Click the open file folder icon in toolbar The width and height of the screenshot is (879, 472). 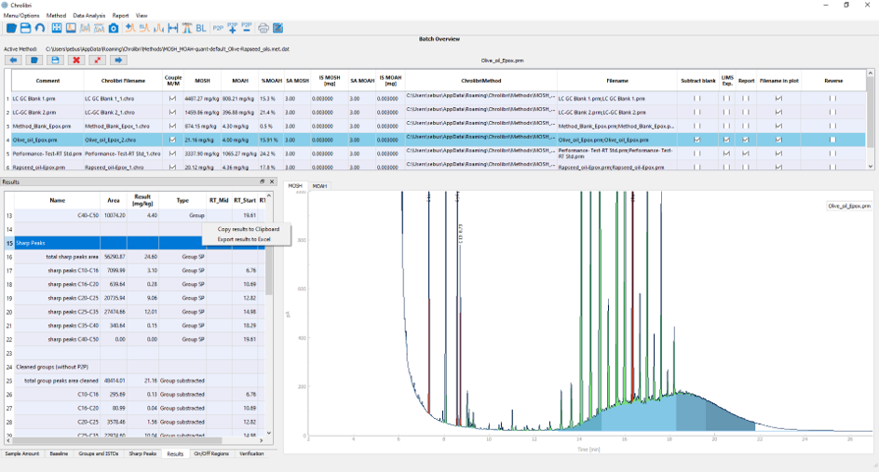point(11,28)
